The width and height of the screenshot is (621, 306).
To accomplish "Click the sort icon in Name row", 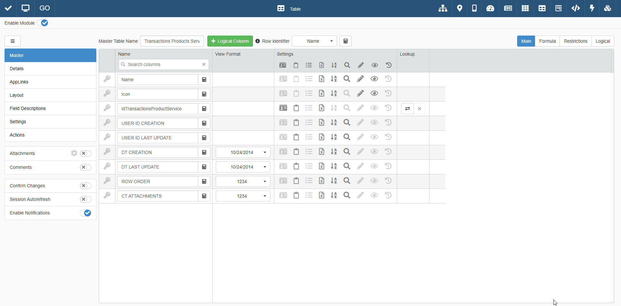I will [x=334, y=79].
